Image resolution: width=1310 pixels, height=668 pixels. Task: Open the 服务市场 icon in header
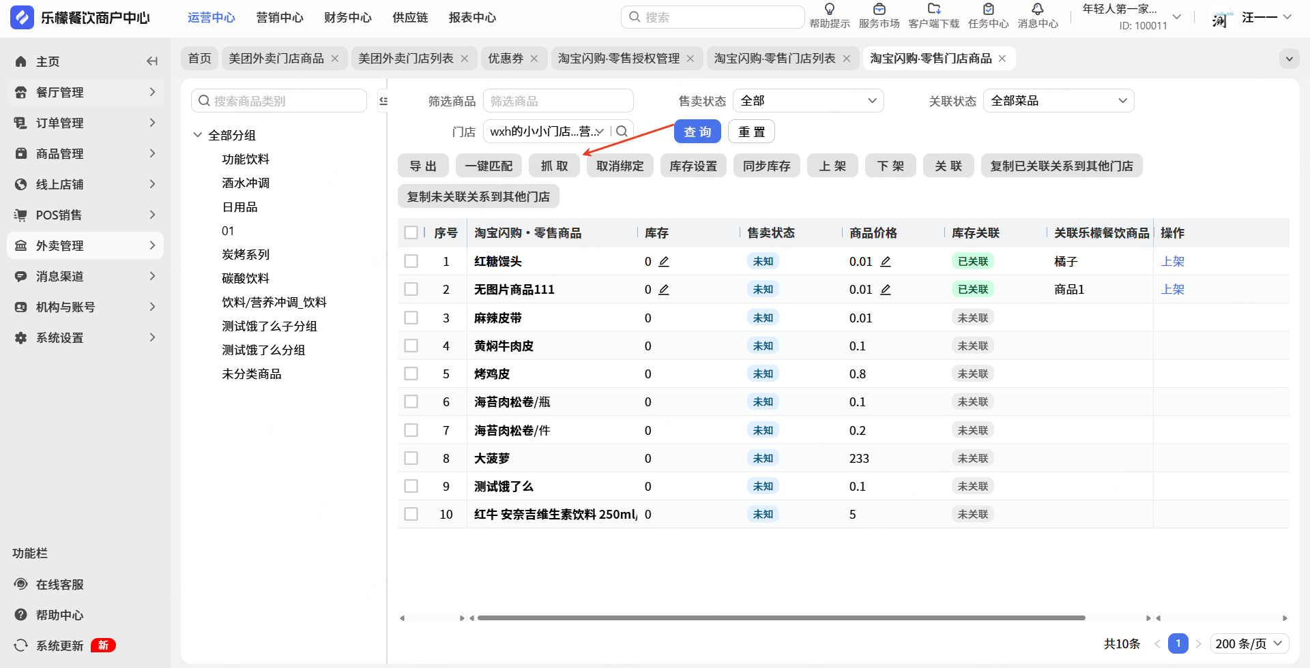(879, 10)
